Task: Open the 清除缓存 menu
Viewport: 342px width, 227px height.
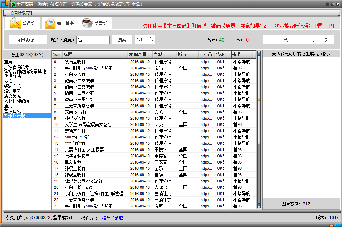Action: [x=21, y=13]
